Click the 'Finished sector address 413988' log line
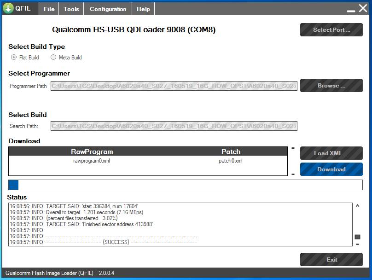This screenshot has width=372, height=280. 81,224
